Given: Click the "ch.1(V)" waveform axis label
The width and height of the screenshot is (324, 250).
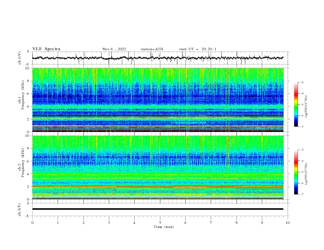Looking at the screenshot, I should (20, 58).
